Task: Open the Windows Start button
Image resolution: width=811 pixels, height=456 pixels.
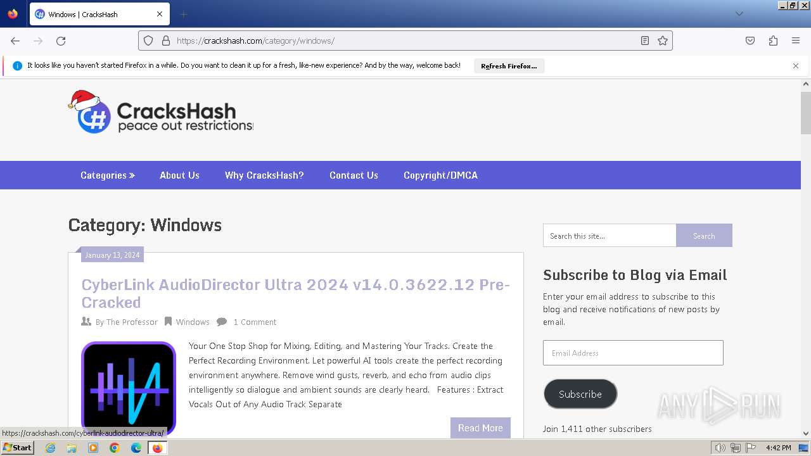Action: tap(18, 448)
